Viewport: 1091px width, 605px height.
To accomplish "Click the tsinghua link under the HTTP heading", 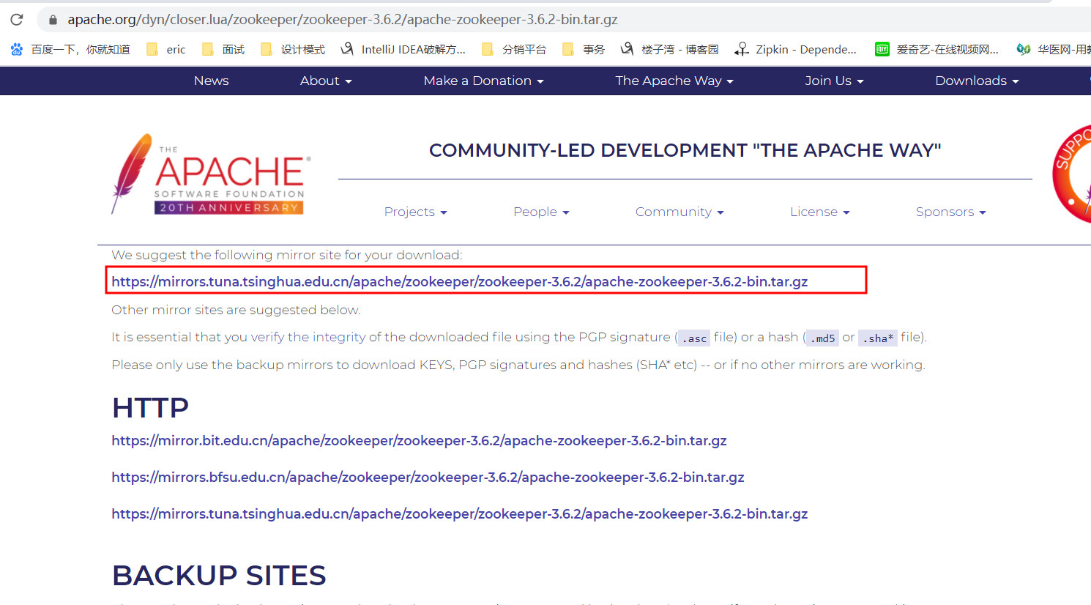I will pos(460,514).
